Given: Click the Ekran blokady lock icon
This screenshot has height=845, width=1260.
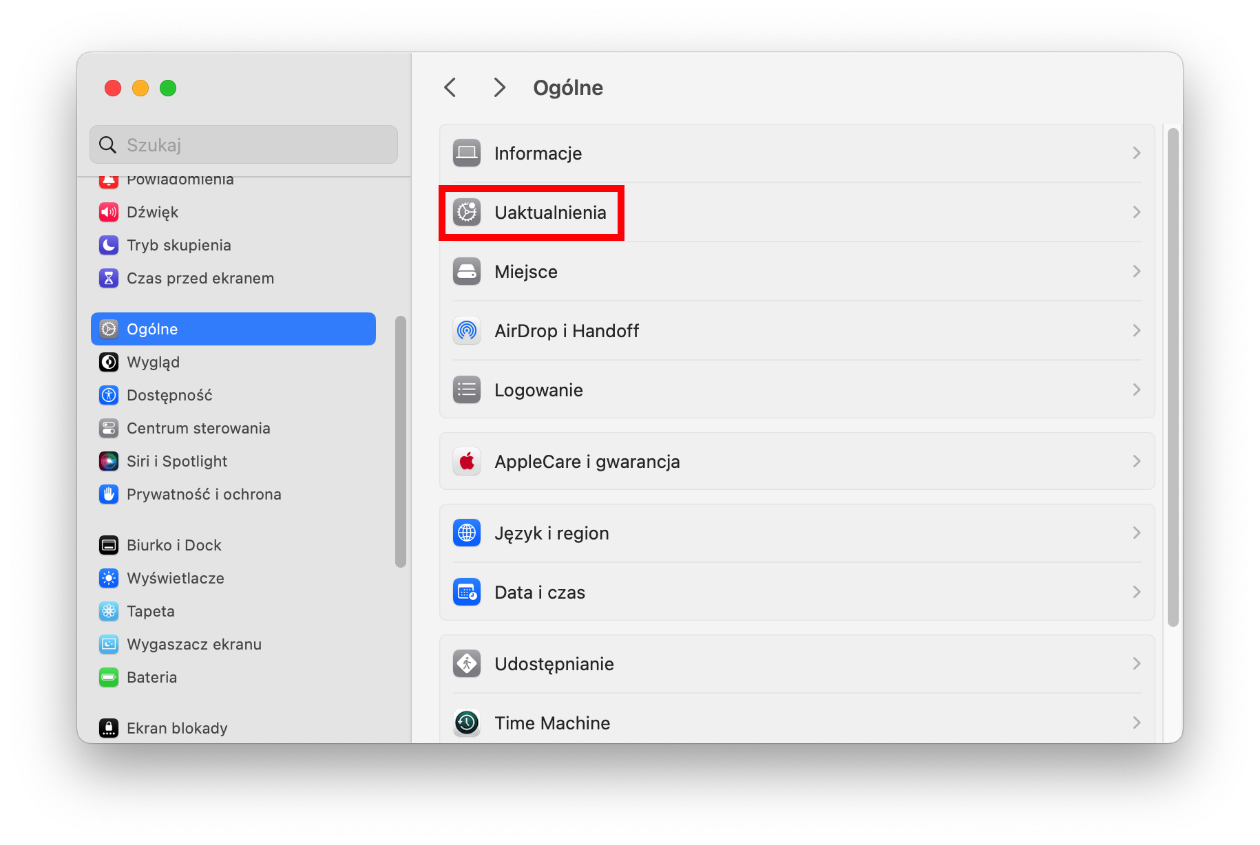Looking at the screenshot, I should click(x=109, y=728).
